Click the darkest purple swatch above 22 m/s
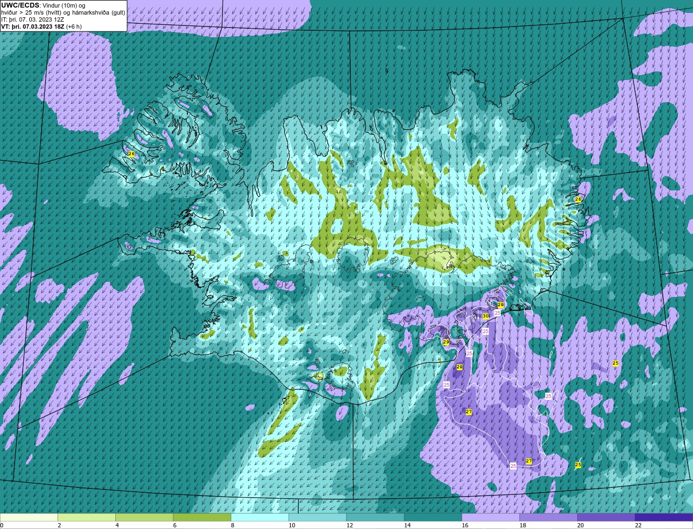Screen dimensions: 693x529 tap(664, 517)
